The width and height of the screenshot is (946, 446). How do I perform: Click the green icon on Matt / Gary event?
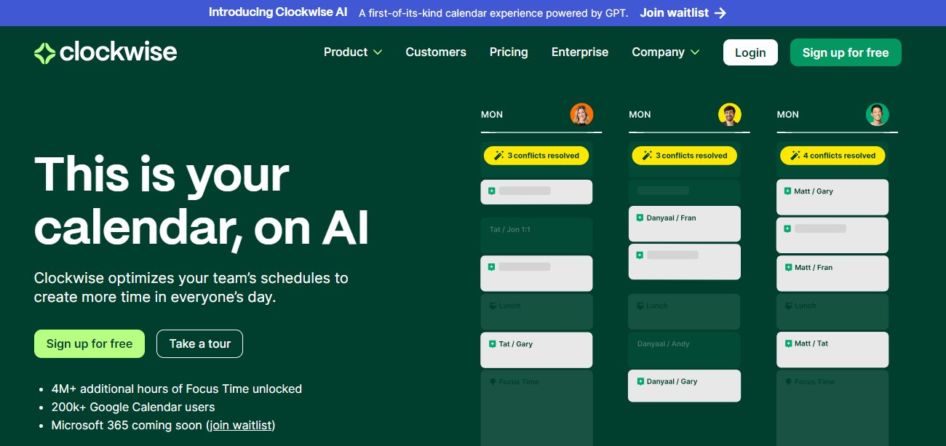[x=787, y=191]
